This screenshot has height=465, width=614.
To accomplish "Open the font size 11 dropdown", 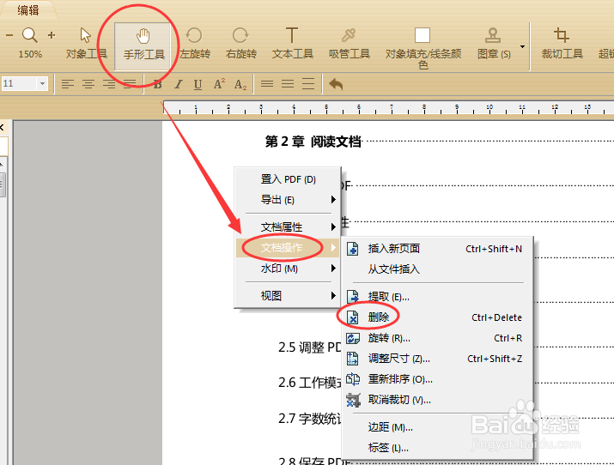I will coord(42,83).
